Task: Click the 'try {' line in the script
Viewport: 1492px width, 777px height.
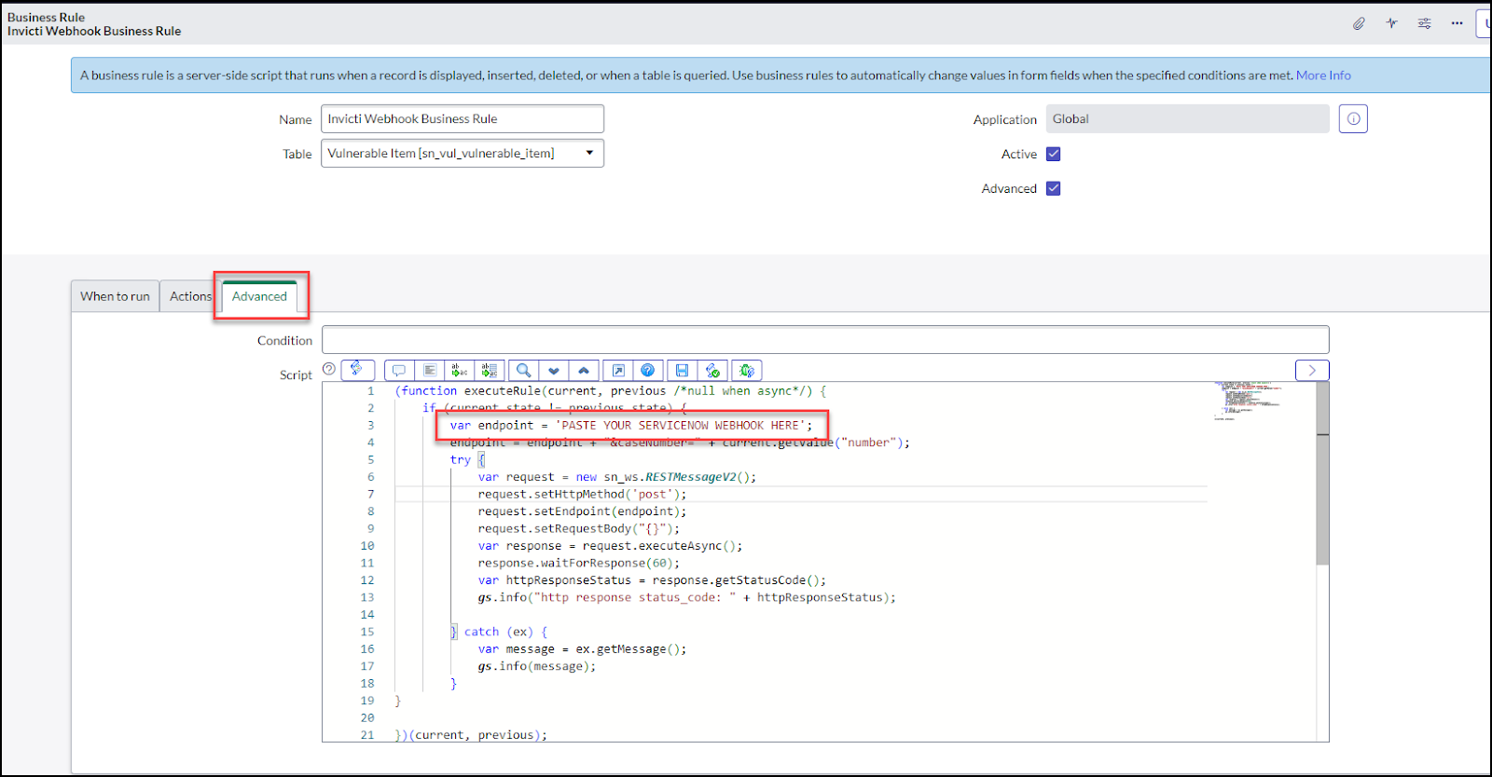Action: pyautogui.click(x=468, y=460)
